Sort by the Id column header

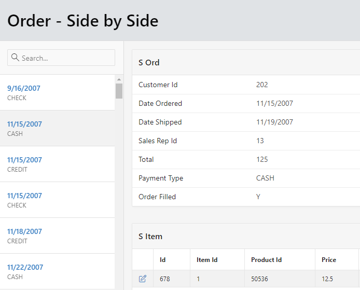(163, 260)
